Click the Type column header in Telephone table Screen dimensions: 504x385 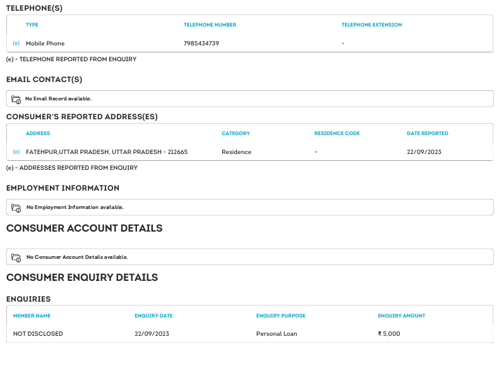(x=32, y=25)
